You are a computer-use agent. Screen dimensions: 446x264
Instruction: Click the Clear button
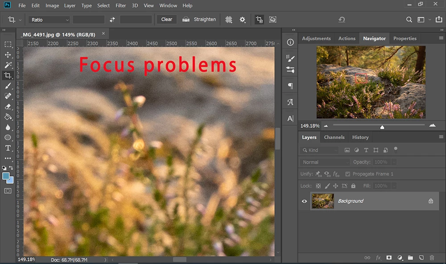pos(167,19)
